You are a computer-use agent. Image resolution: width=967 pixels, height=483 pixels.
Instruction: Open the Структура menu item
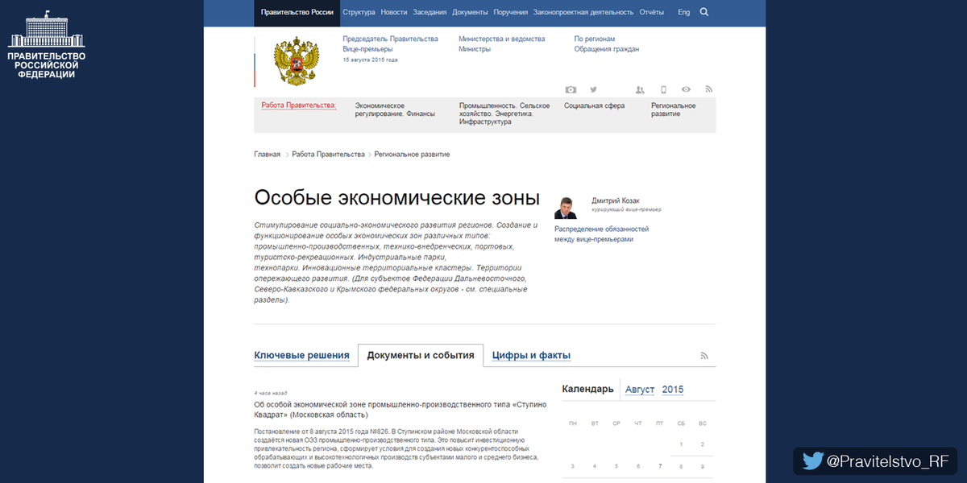pos(359,13)
